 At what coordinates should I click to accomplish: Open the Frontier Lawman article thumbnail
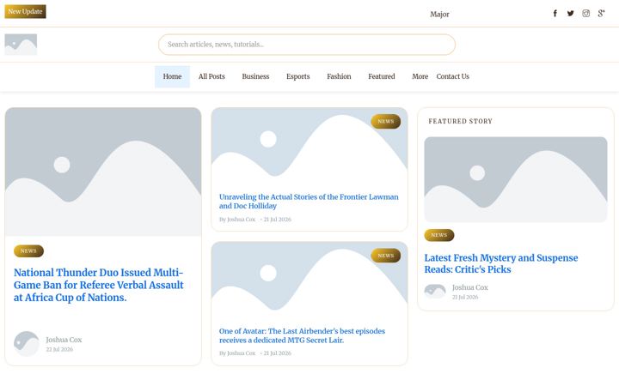[309, 148]
